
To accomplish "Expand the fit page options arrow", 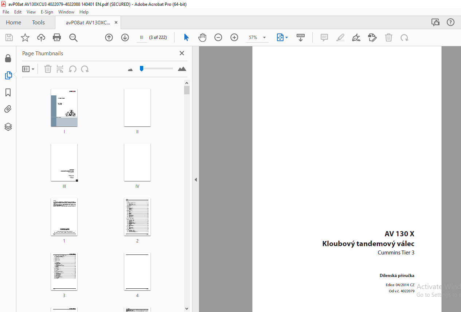I will [x=286, y=37].
